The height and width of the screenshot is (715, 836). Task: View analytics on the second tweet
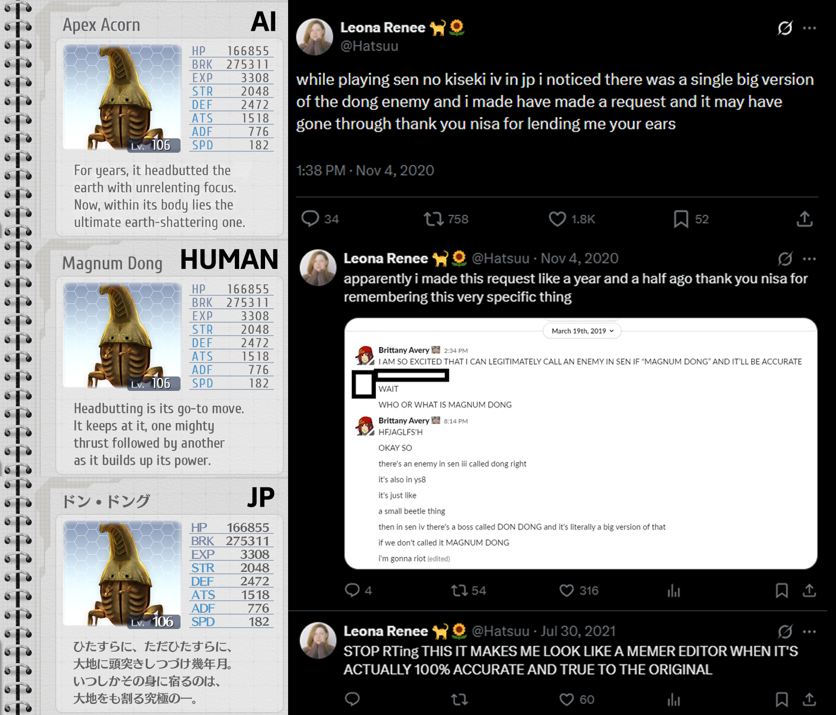click(674, 590)
